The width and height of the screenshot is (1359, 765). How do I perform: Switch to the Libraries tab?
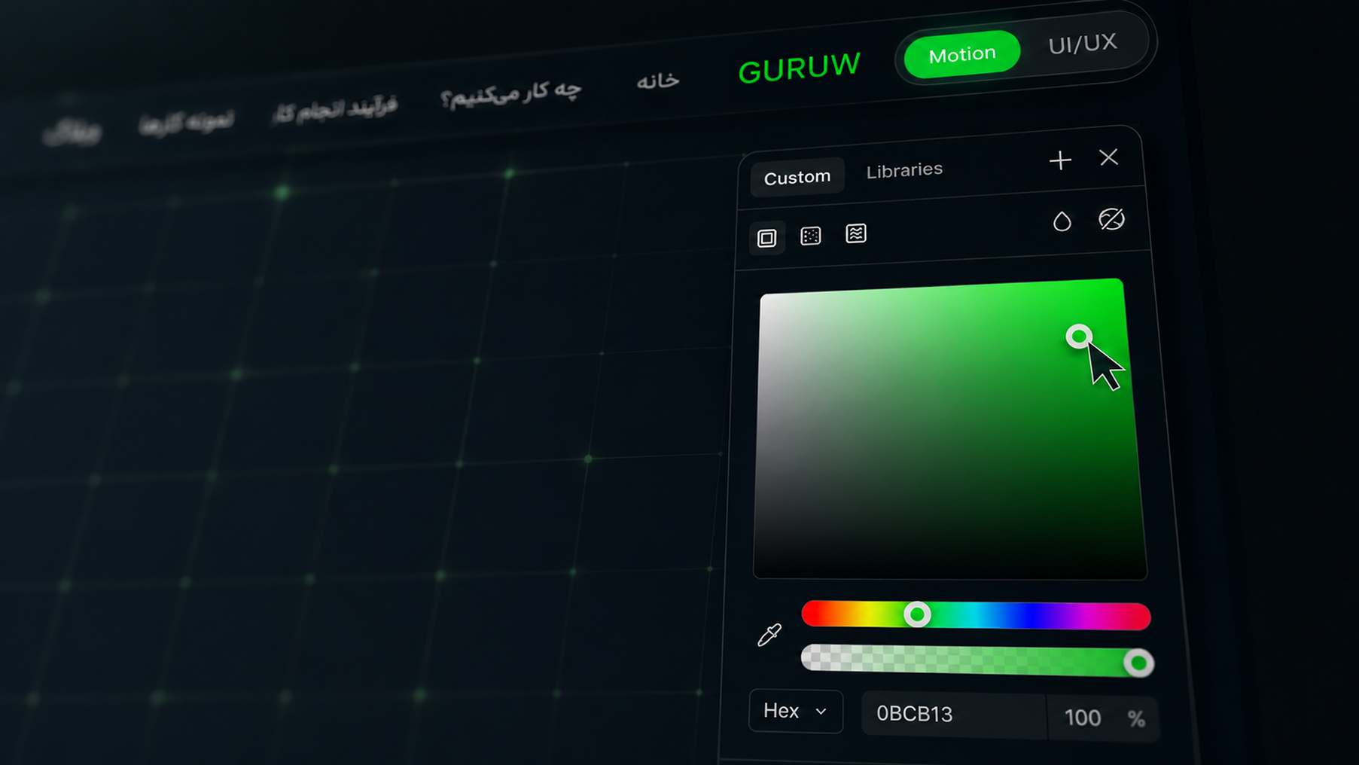(904, 170)
